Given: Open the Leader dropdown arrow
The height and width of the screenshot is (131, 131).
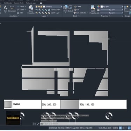Looking at the screenshot, I should point(26,10).
